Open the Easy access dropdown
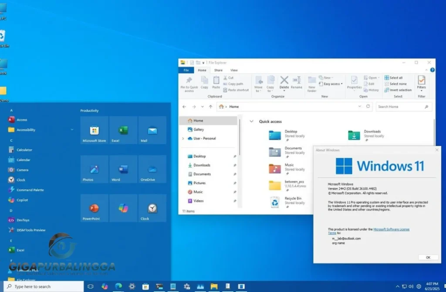 [x=332, y=84]
